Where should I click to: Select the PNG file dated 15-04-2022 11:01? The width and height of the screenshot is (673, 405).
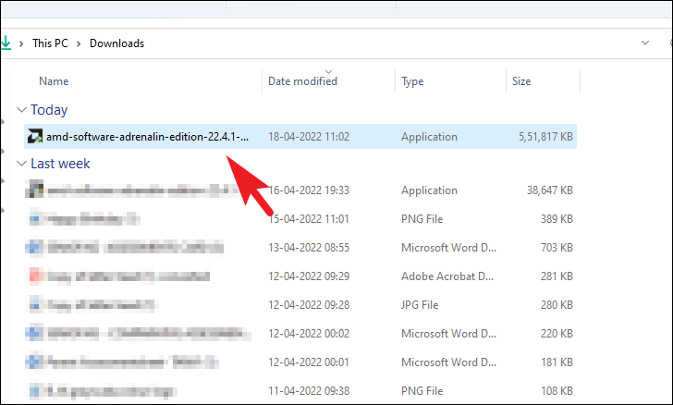(x=300, y=219)
